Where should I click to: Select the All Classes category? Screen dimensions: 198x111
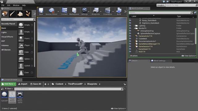pos(6,50)
